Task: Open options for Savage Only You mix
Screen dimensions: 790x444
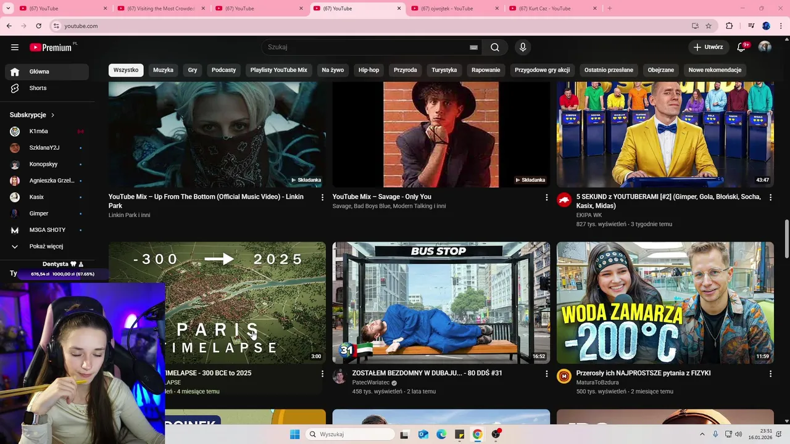Action: pos(546,197)
